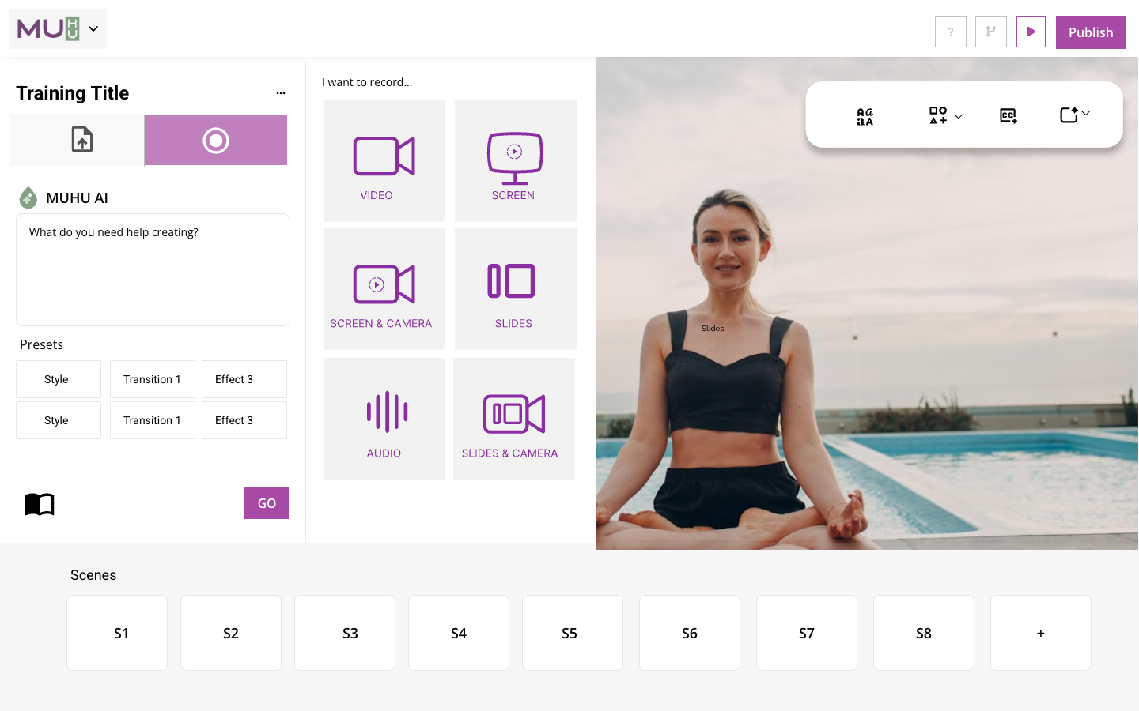1139x711 pixels.
Task: Select scene S2
Action: pos(231,633)
